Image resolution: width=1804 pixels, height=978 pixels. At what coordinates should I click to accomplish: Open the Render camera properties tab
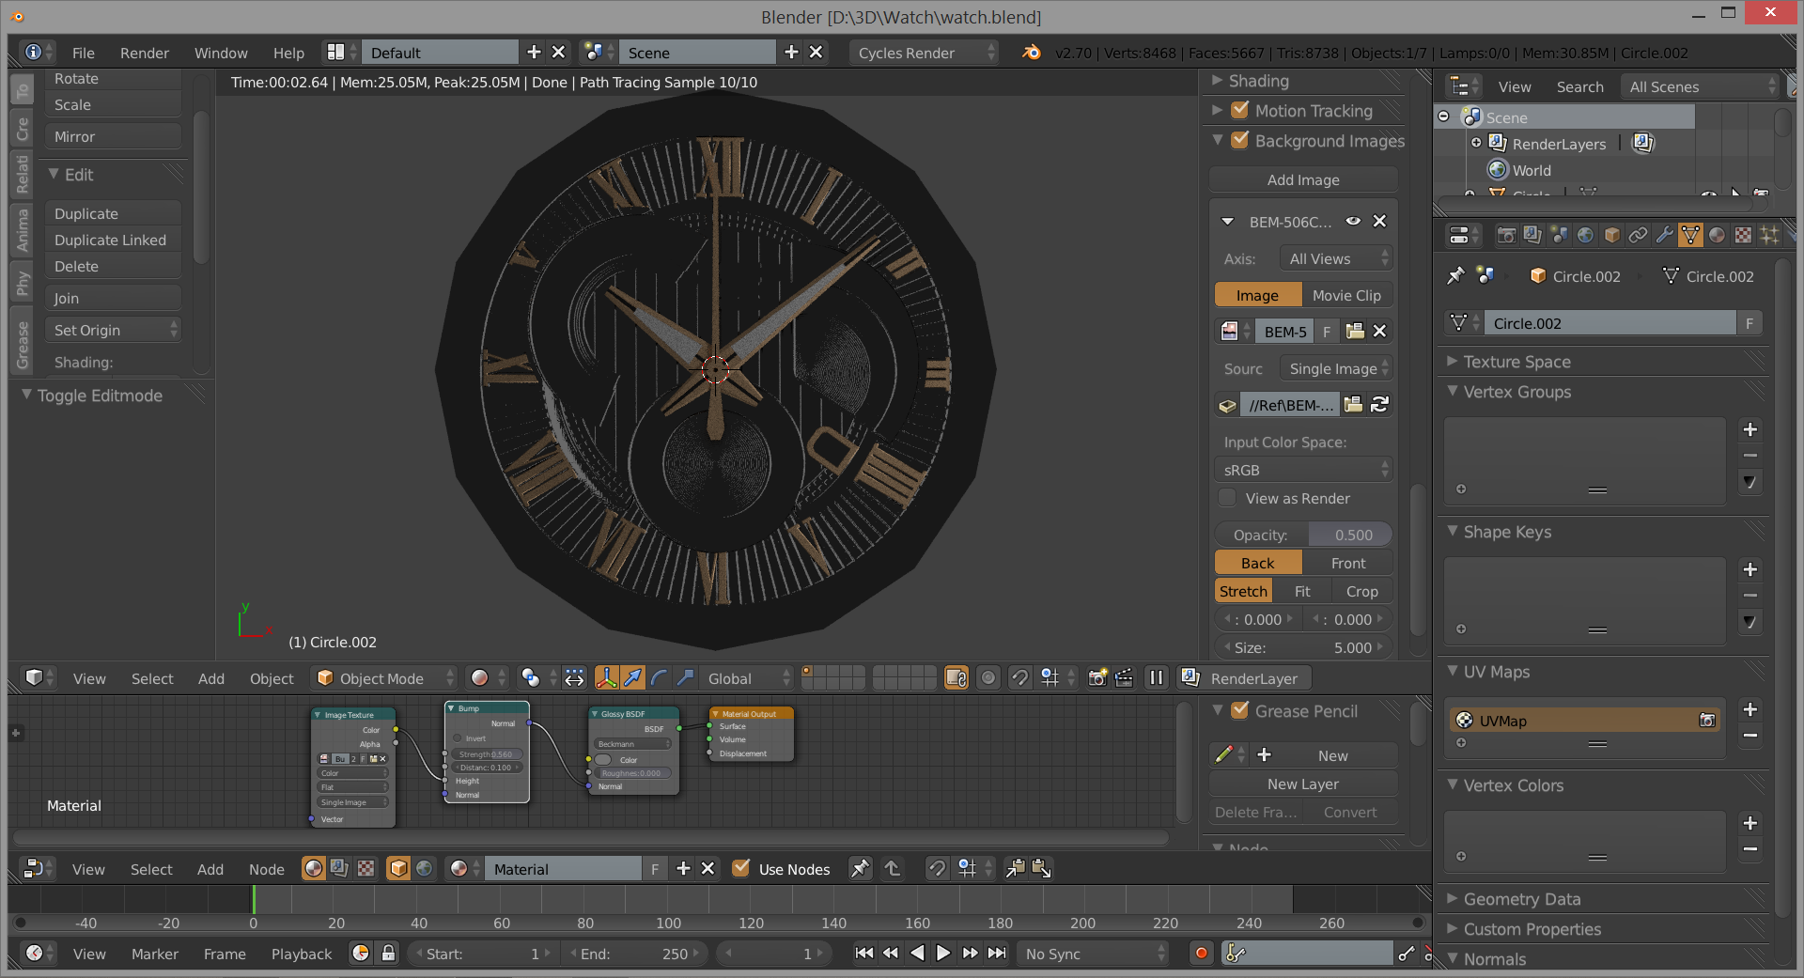(x=1506, y=235)
